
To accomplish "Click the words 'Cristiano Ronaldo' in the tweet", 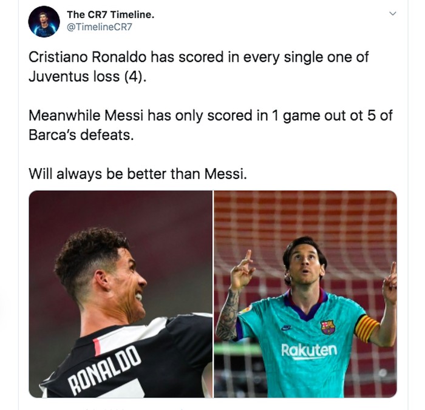I will 87,57.
